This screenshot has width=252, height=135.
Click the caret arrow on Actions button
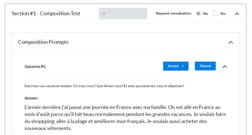(x=183, y=66)
